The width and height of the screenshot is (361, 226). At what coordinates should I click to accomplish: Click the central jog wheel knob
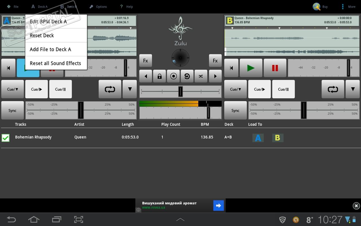[x=180, y=58]
